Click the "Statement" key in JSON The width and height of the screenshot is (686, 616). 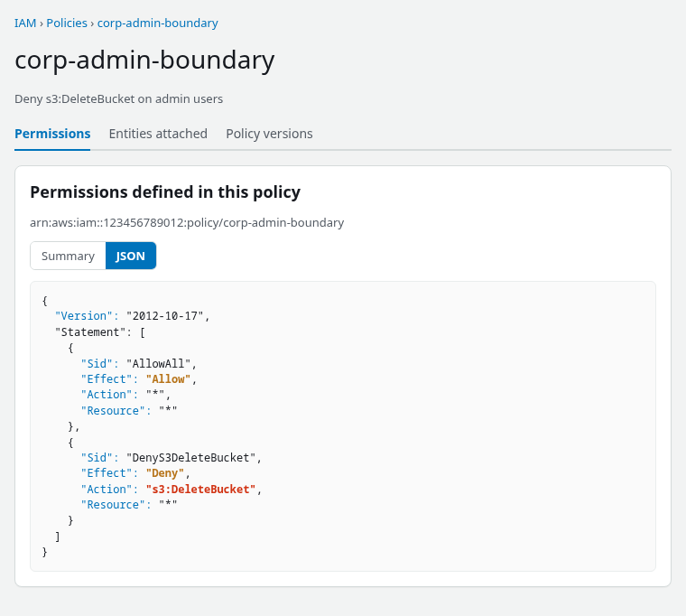90,332
